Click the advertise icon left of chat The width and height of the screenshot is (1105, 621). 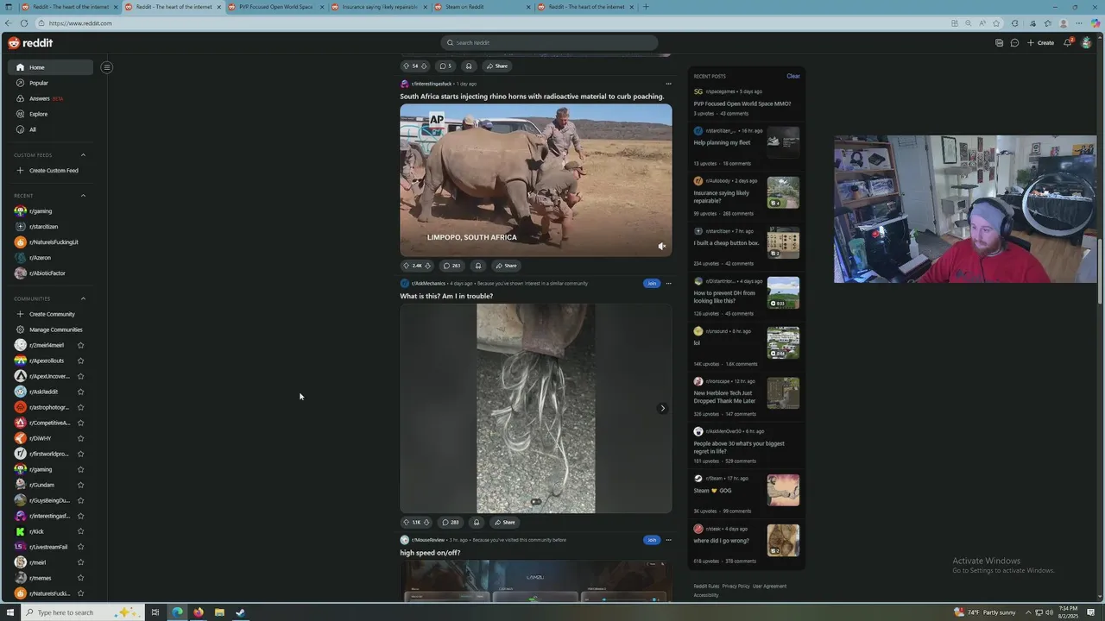[x=999, y=43]
